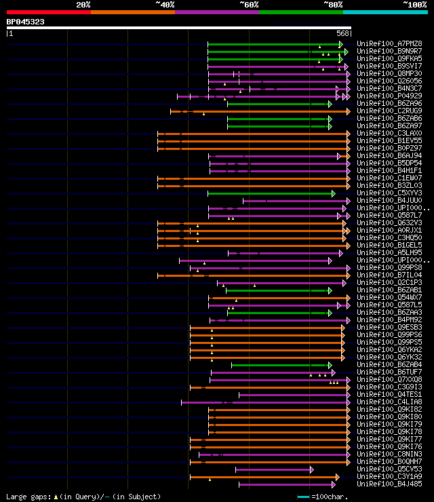Select the UniRef100_Q632V3 label
The width and height of the screenshot is (434, 502).
[x=389, y=223]
